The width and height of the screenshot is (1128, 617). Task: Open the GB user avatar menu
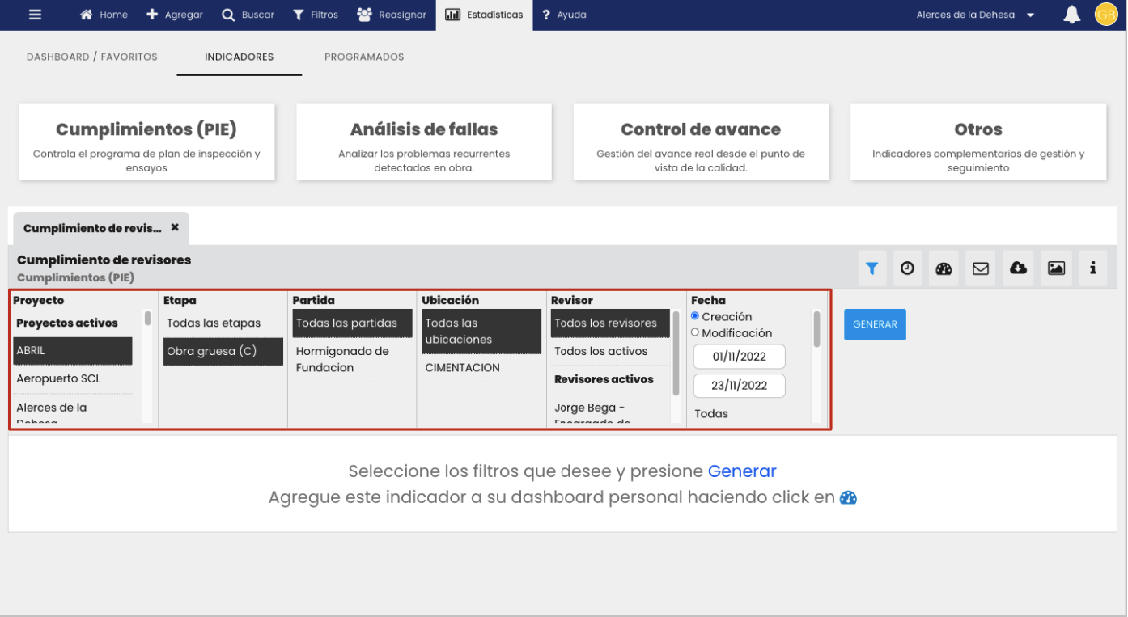point(1105,15)
